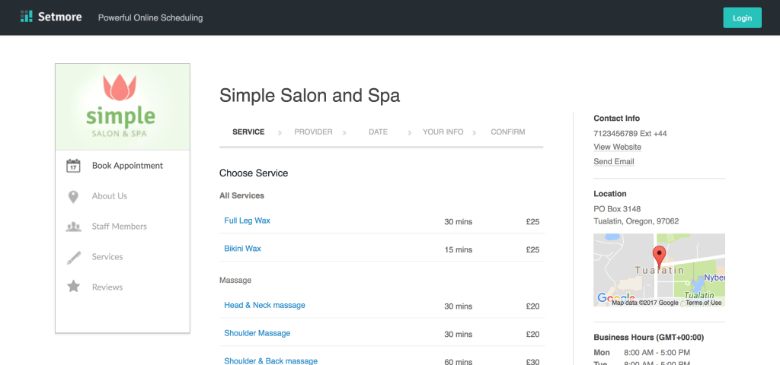This screenshot has width=780, height=365.
Task: Click the Location heading
Action: pos(610,194)
